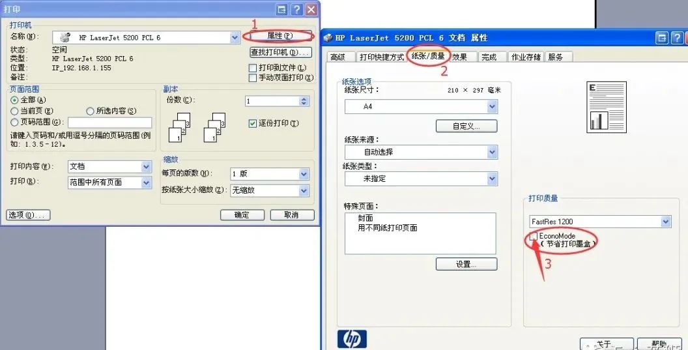Screen dimensions: 688x350
Task: Select the 当前页 radio button
Action: click(x=14, y=111)
